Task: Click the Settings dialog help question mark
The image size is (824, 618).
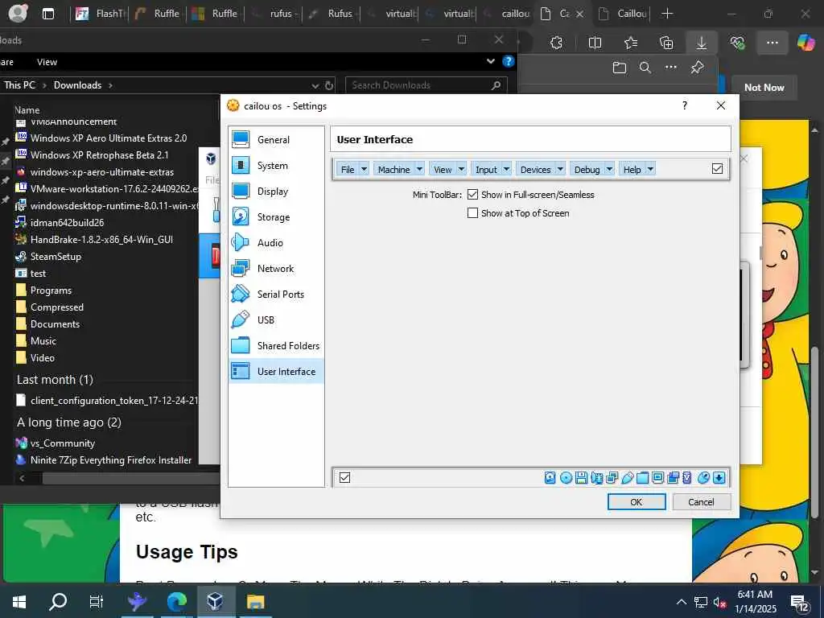Action: (x=685, y=105)
